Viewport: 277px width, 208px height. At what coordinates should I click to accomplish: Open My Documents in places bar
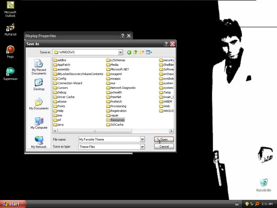tap(39, 104)
